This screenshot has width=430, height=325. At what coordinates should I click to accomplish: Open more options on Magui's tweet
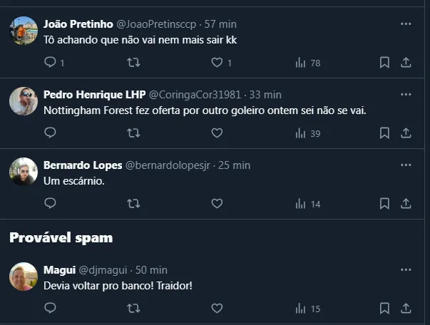(406, 269)
